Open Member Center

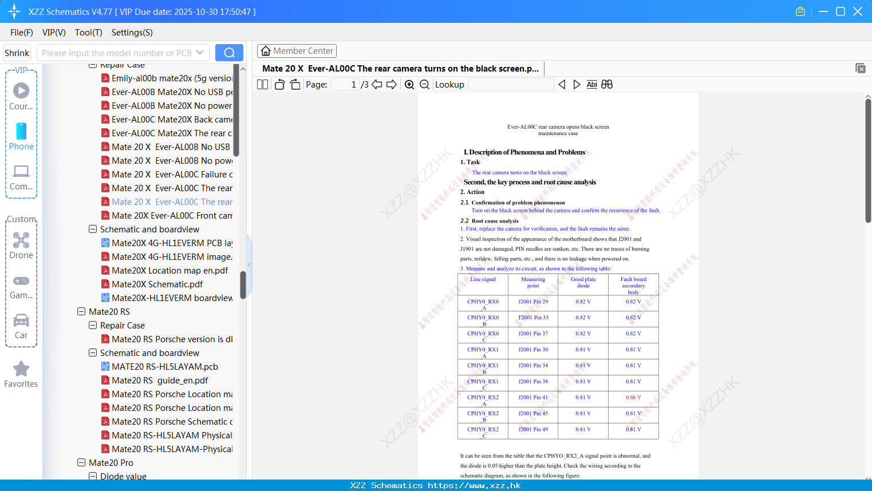[297, 50]
